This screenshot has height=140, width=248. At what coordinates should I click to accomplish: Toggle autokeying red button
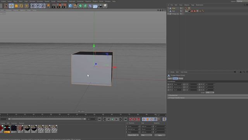[x=134, y=119]
